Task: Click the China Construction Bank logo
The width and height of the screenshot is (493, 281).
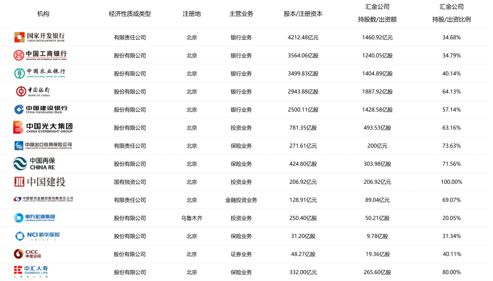Action: (41, 109)
